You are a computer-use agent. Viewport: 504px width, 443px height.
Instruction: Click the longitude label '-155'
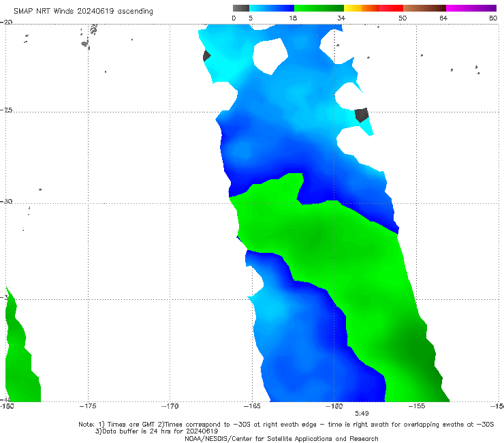tap(417, 406)
